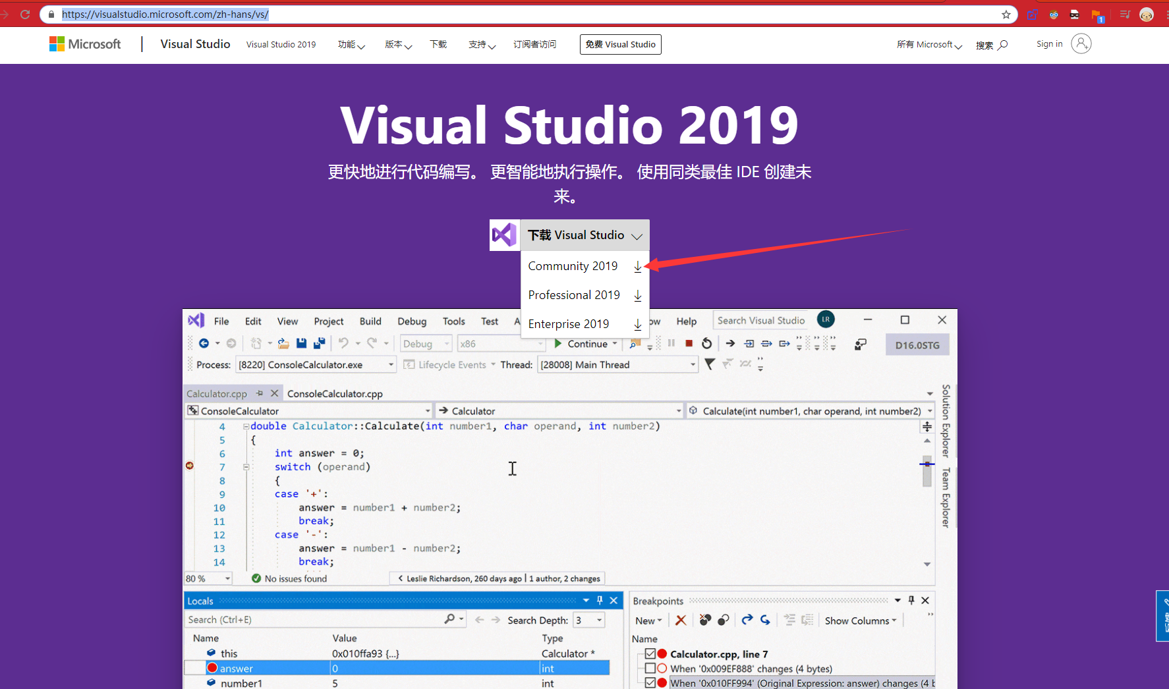Click the purple Visual Studio logo beside download button
The height and width of the screenshot is (689, 1169).
(x=504, y=235)
